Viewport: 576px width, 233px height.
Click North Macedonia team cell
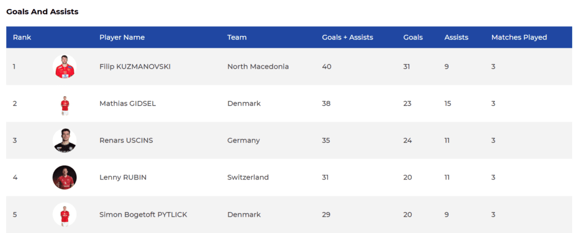pos(258,66)
